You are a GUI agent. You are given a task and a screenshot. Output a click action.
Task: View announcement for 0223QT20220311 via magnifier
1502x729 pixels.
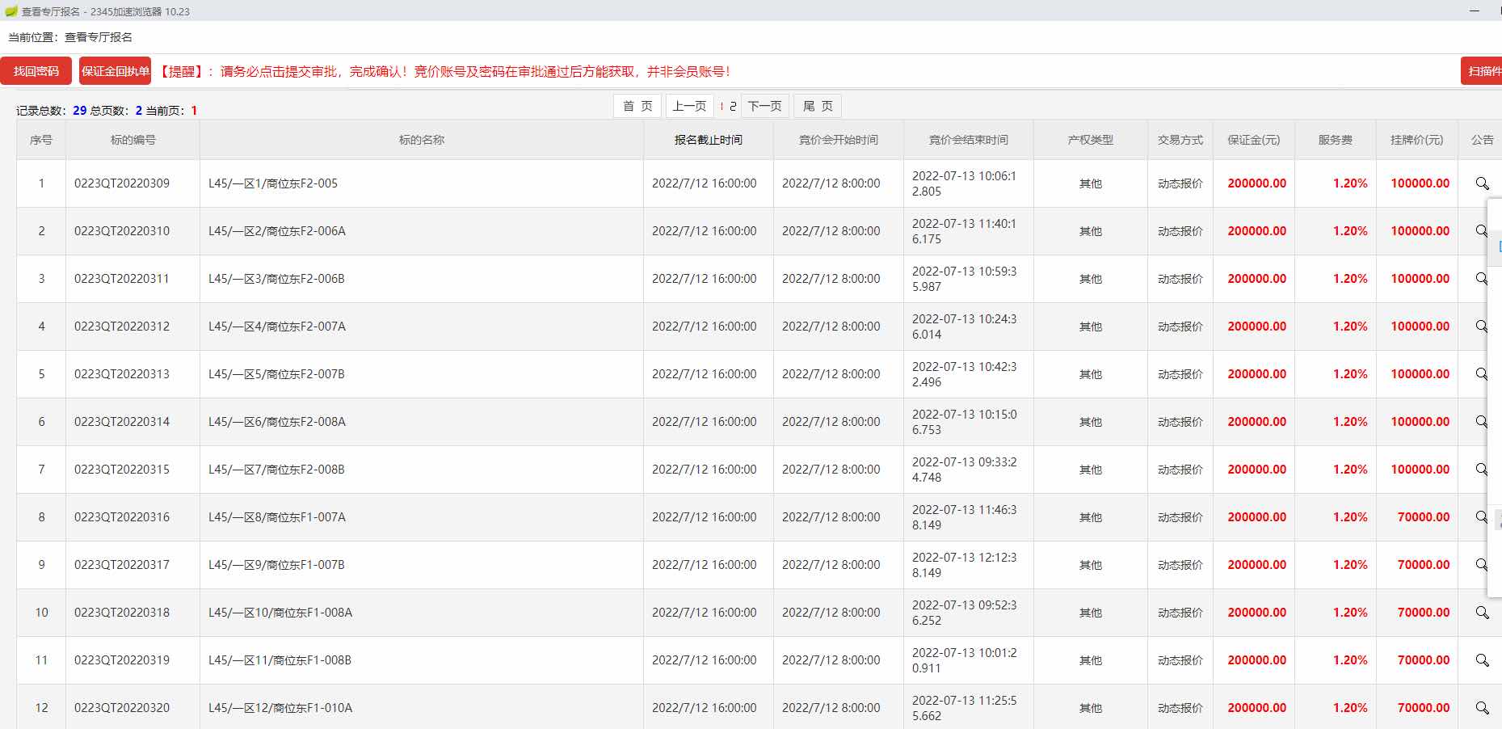pyautogui.click(x=1481, y=279)
